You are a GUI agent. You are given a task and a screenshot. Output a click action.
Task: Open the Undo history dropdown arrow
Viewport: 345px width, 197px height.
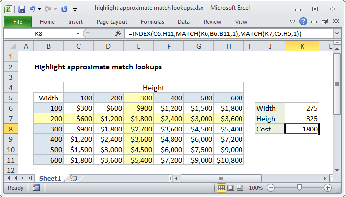(x=39, y=9)
